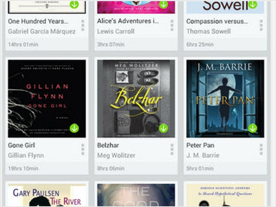Select author name J. M. Barrie
The image size is (276, 207).
pos(203,155)
